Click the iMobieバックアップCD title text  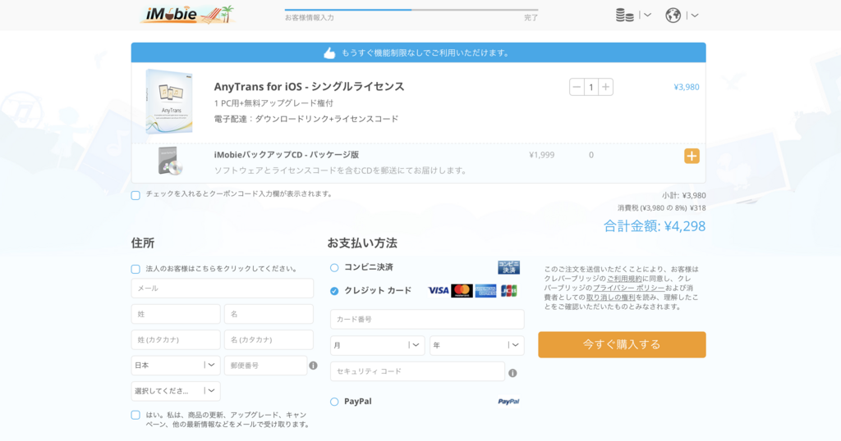coord(287,155)
